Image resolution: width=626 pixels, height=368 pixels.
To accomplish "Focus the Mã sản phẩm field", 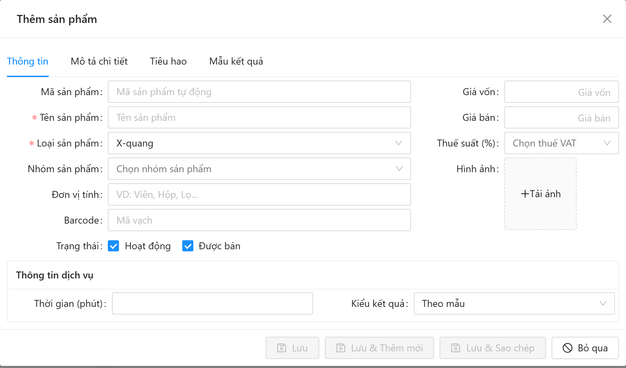I will coord(259,92).
